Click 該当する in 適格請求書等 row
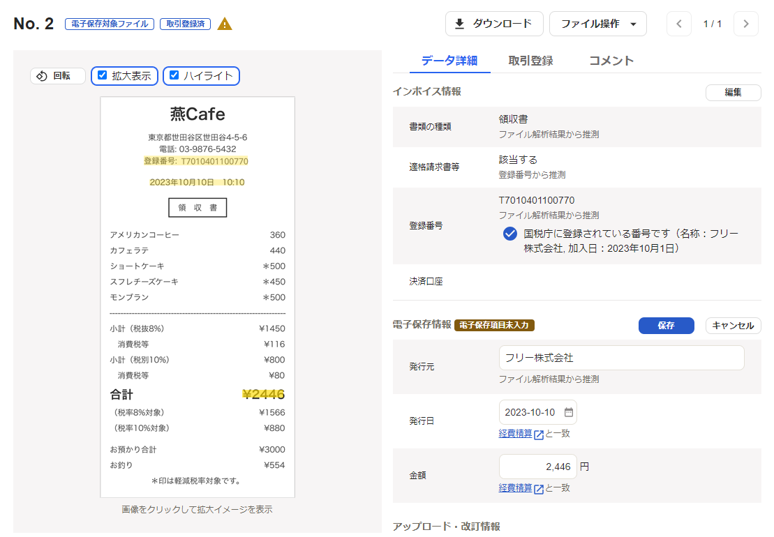Screen dimensions: 774x537 coord(519,160)
